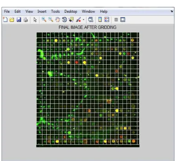The width and height of the screenshot is (176, 161).
Task: Click the Hide Plot Tools icon
Action: 116,20
